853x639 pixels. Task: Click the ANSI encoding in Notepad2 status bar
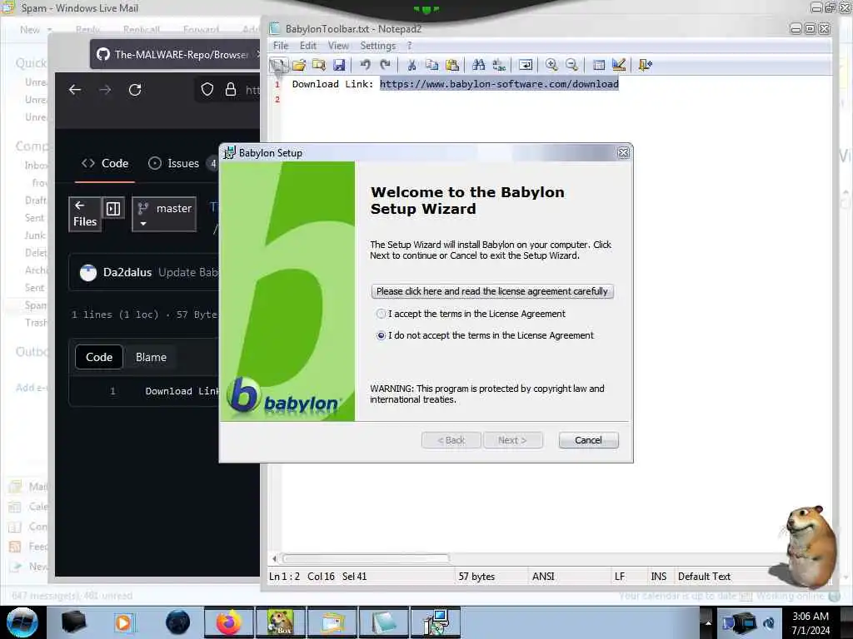(x=543, y=577)
